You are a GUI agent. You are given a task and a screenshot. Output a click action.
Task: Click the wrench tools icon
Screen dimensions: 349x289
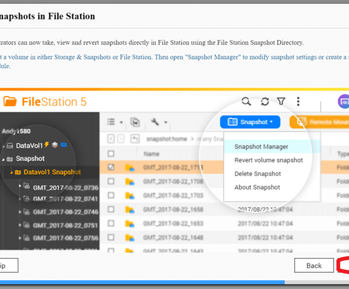point(155,122)
